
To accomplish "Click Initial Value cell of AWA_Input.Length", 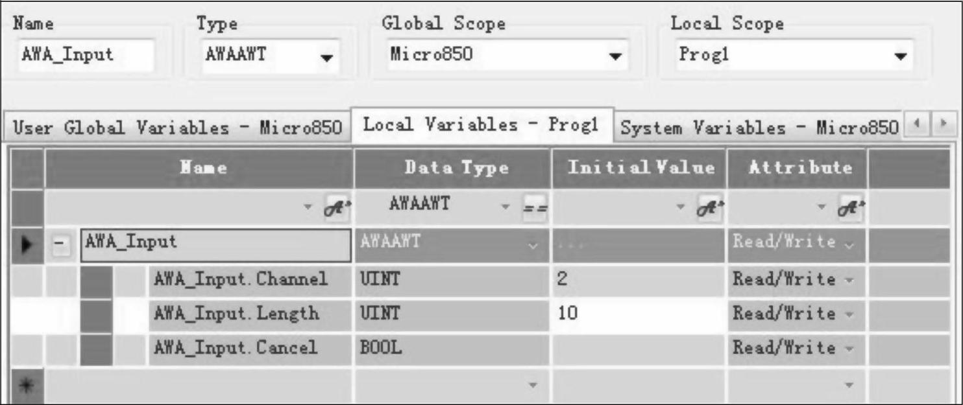I will [x=639, y=314].
